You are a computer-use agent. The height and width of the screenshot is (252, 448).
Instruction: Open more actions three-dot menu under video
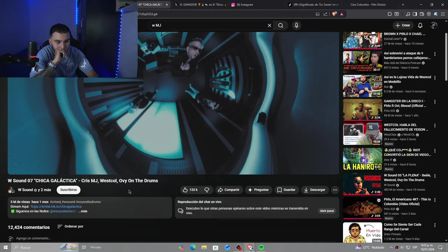coord(335,190)
